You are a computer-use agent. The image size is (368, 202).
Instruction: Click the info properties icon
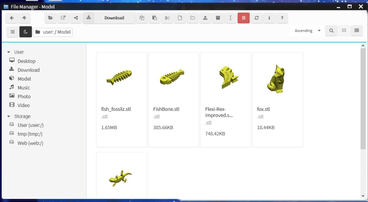(269, 18)
